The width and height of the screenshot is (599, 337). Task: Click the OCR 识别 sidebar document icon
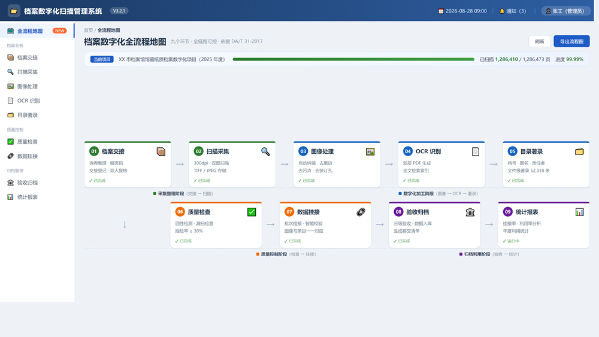tap(10, 101)
